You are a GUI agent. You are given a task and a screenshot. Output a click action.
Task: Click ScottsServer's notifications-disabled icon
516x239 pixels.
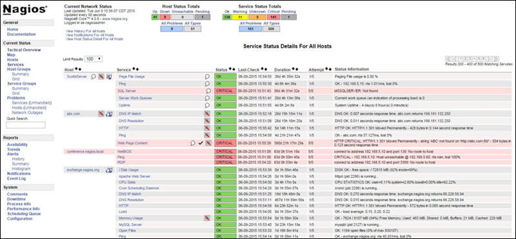(x=101, y=76)
